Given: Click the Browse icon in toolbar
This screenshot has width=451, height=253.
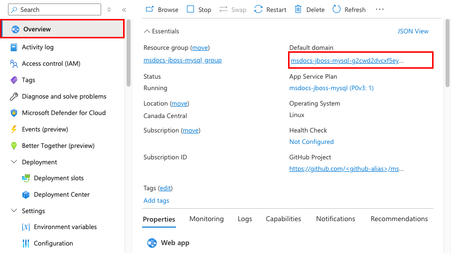Looking at the screenshot, I should pyautogui.click(x=150, y=9).
